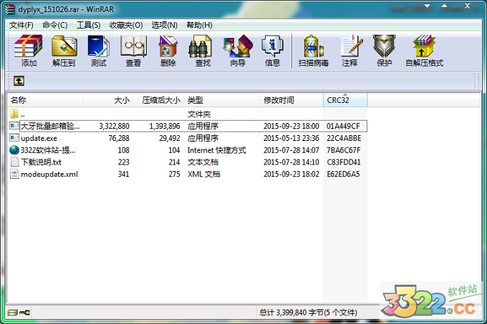Select the 大牙批量邮箱验... file name
This screenshot has width=487, height=324.
coord(49,126)
